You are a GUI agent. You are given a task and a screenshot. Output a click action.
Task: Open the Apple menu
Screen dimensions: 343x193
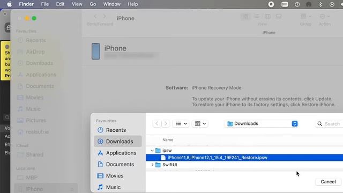10,4
